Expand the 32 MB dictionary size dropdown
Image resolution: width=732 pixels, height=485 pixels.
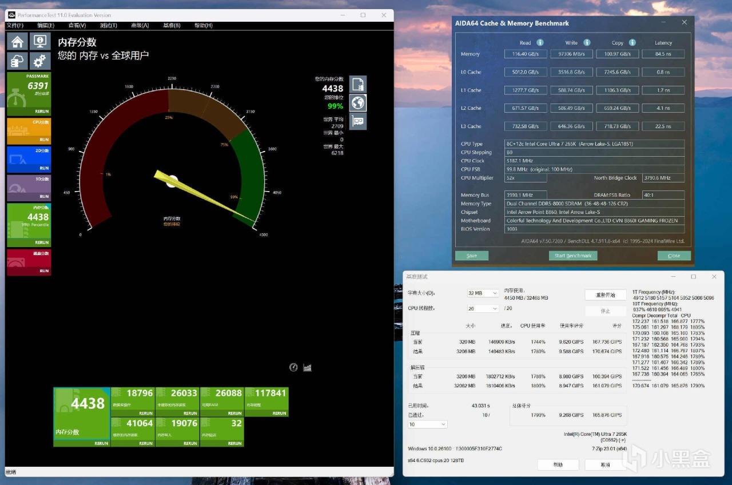(483, 293)
